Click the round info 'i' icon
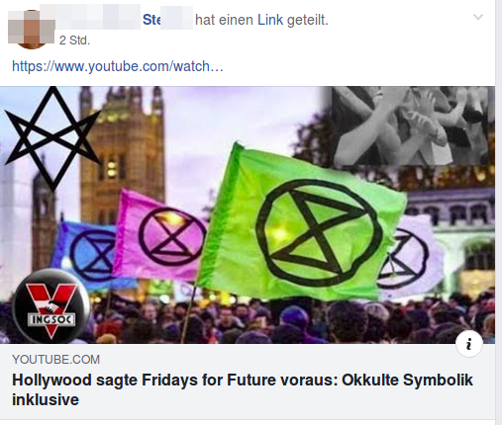 (469, 344)
